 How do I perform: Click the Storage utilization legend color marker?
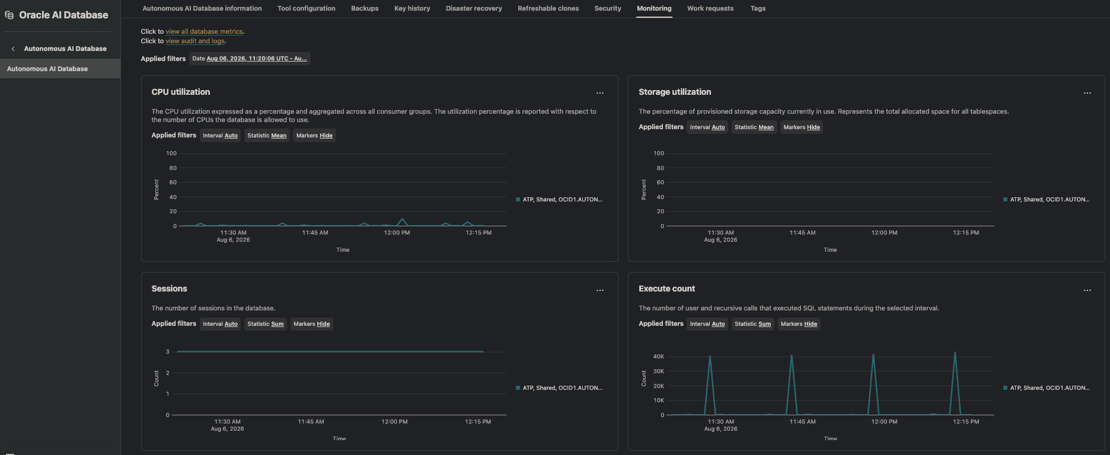[1005, 200]
